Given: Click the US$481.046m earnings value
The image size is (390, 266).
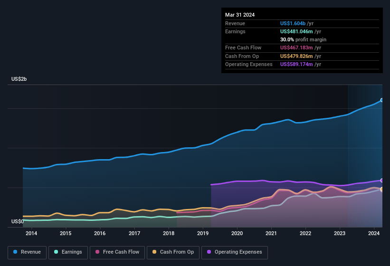Looking at the screenshot, I should click(x=296, y=31).
